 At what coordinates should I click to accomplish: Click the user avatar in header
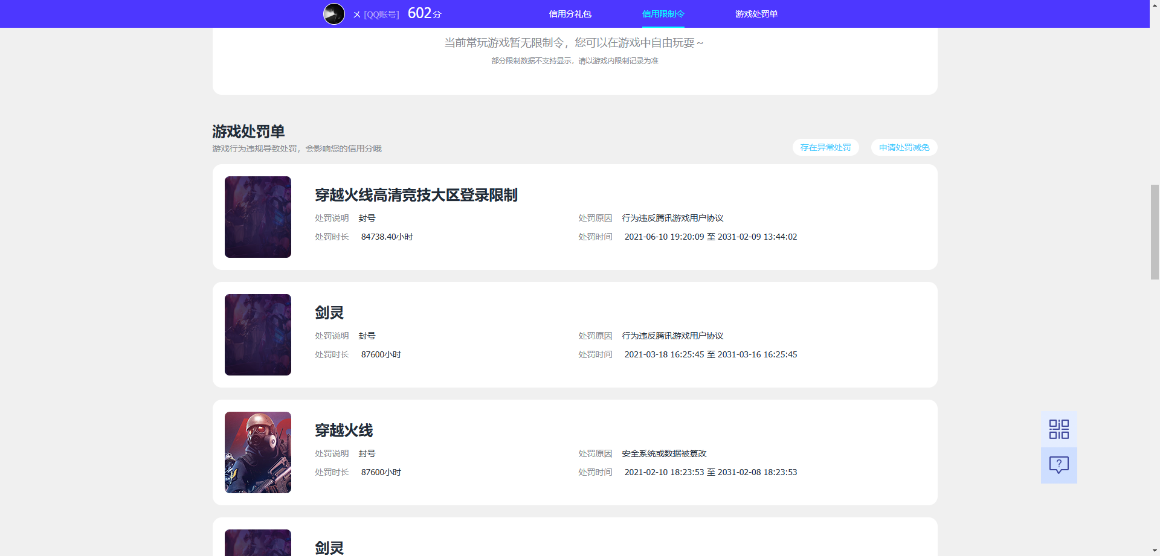click(x=334, y=13)
